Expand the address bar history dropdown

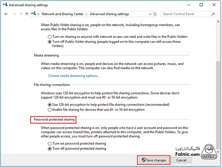[150, 14]
